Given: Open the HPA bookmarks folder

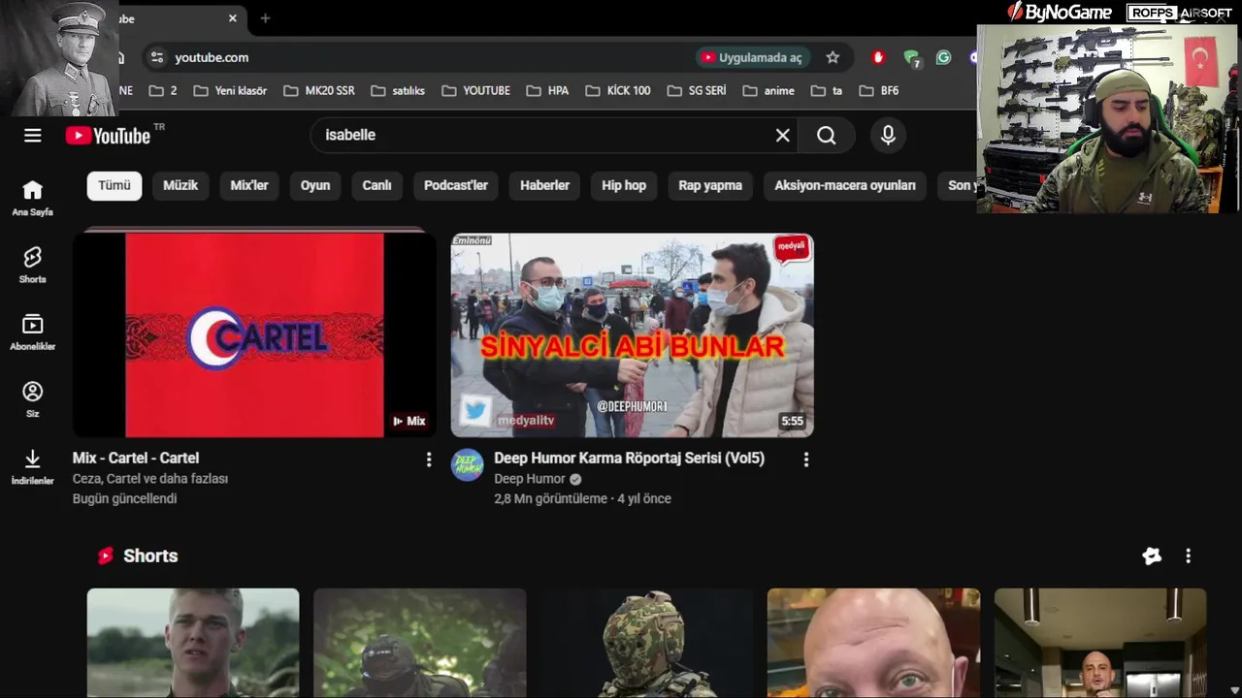Looking at the screenshot, I should click(547, 90).
